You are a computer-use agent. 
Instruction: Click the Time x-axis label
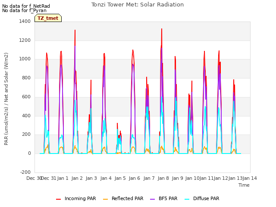pos(244,185)
